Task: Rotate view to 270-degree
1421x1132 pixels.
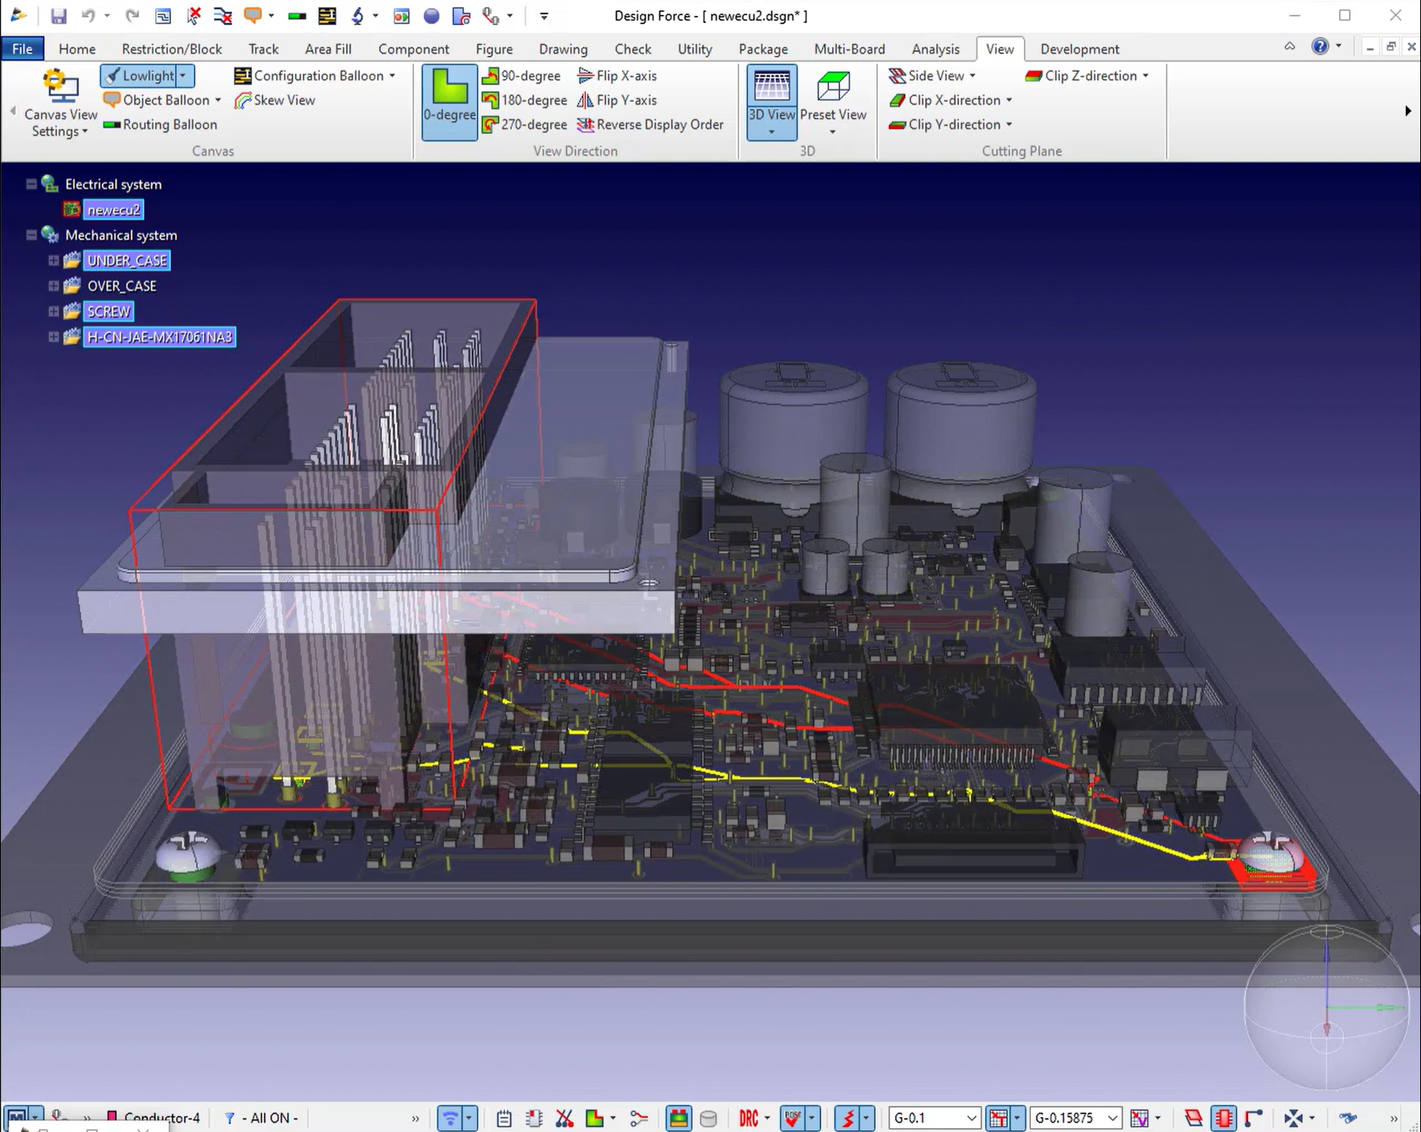Action: pos(524,124)
